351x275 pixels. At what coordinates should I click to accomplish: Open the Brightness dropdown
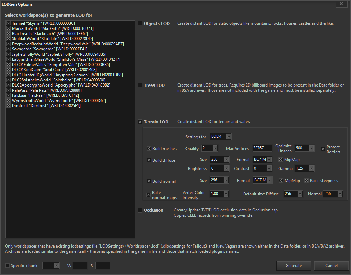point(220,169)
